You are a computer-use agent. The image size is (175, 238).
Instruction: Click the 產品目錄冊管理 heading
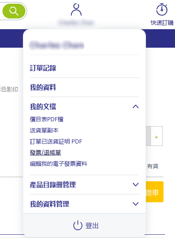[53, 185]
